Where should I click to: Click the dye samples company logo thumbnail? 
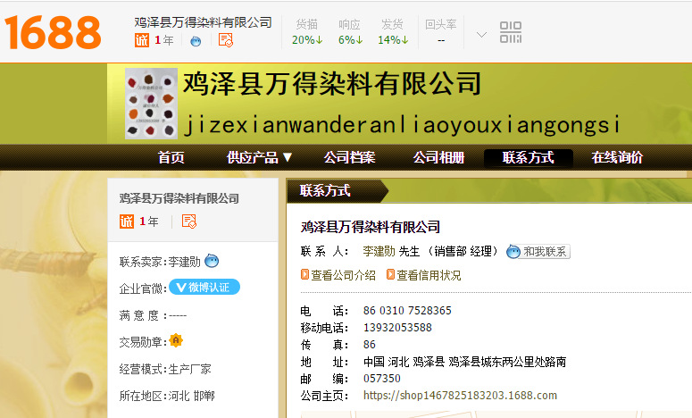click(x=151, y=104)
